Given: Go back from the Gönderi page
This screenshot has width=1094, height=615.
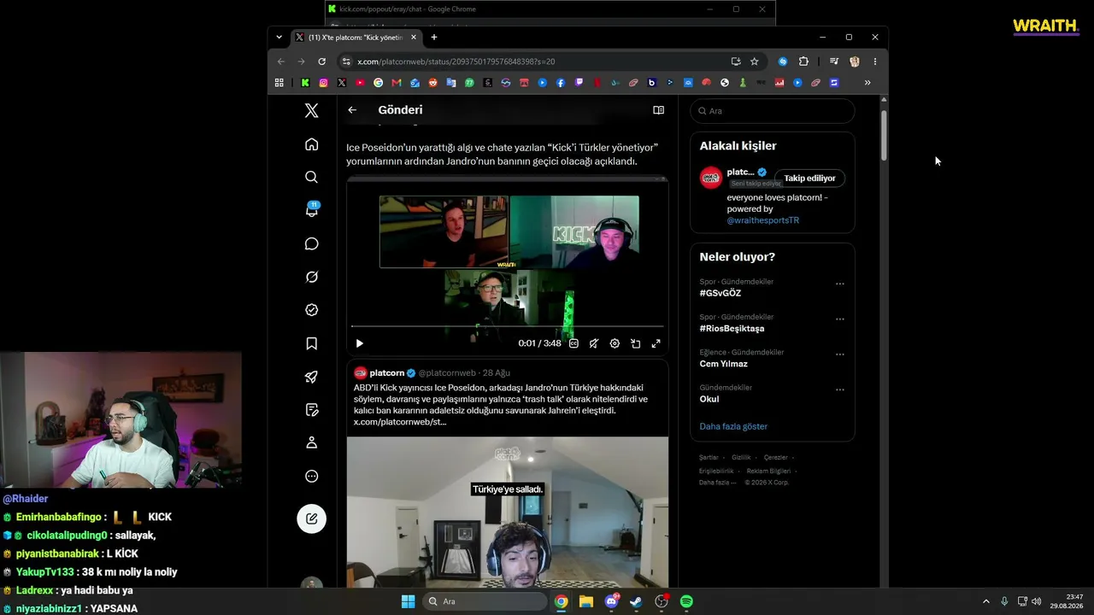Looking at the screenshot, I should (x=352, y=110).
